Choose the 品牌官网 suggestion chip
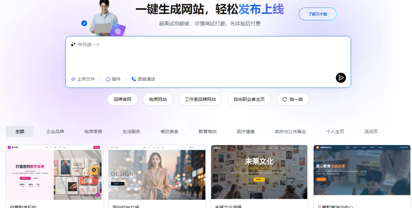Image resolution: width=412 pixels, height=208 pixels. (123, 99)
